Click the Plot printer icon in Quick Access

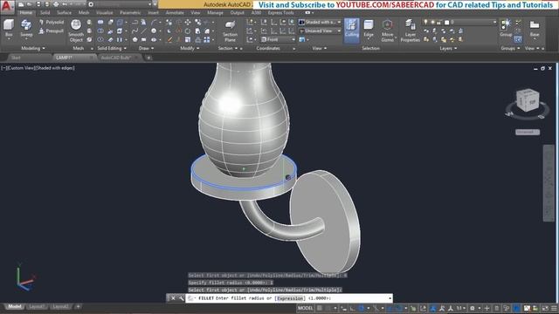coord(56,4)
